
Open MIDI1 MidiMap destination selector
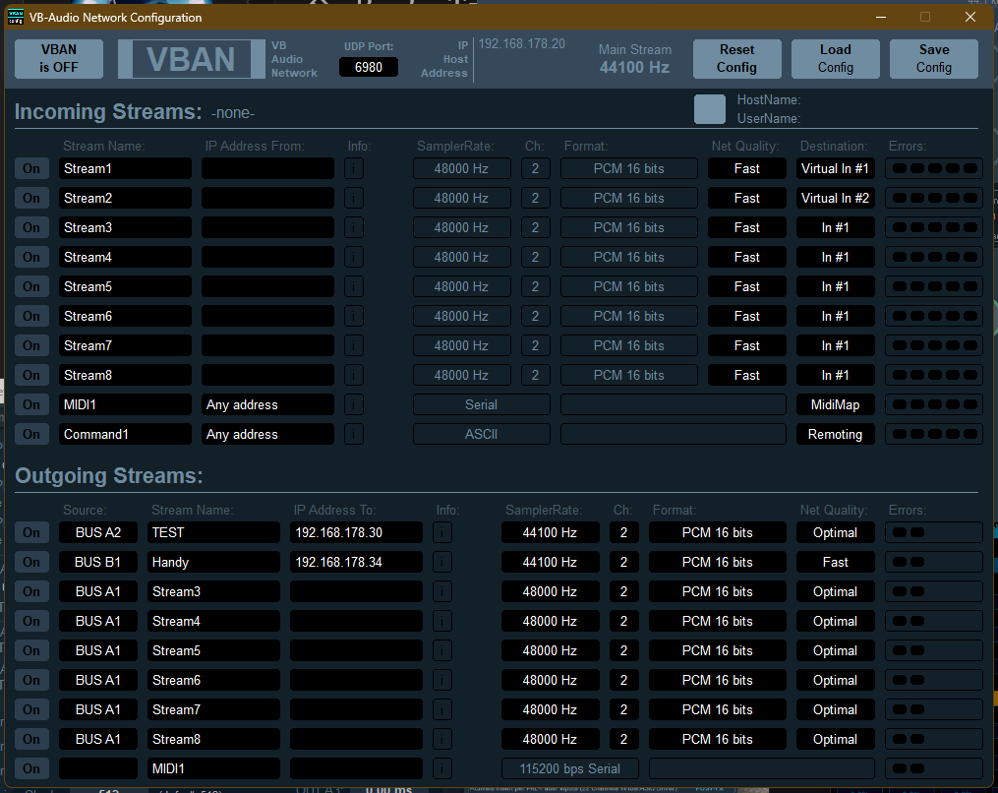click(835, 404)
